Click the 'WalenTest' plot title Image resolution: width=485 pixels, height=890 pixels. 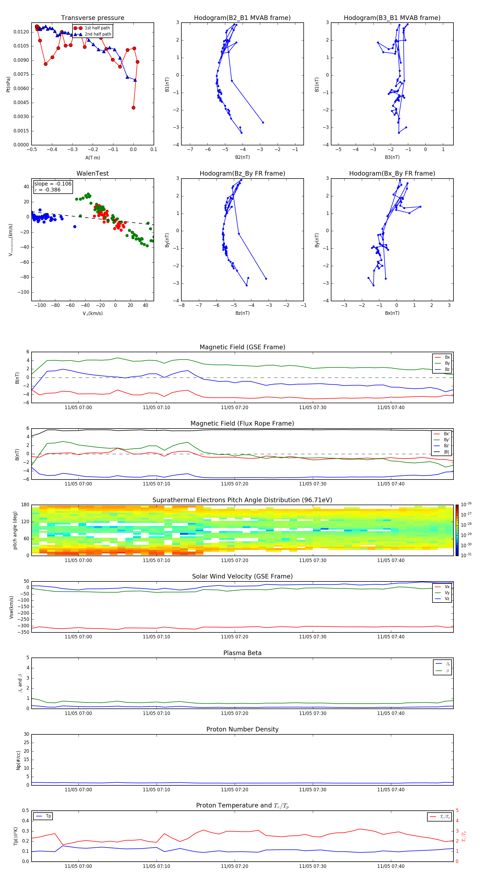(92, 173)
